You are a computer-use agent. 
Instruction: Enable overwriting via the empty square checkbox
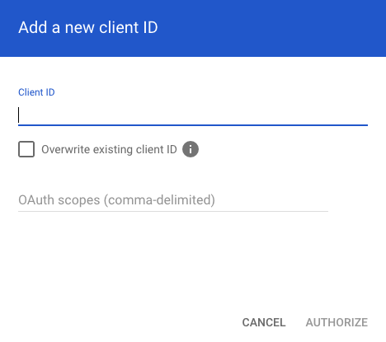coord(26,149)
